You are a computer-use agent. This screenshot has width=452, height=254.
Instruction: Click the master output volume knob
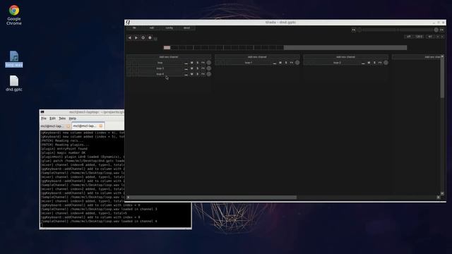click(436, 30)
